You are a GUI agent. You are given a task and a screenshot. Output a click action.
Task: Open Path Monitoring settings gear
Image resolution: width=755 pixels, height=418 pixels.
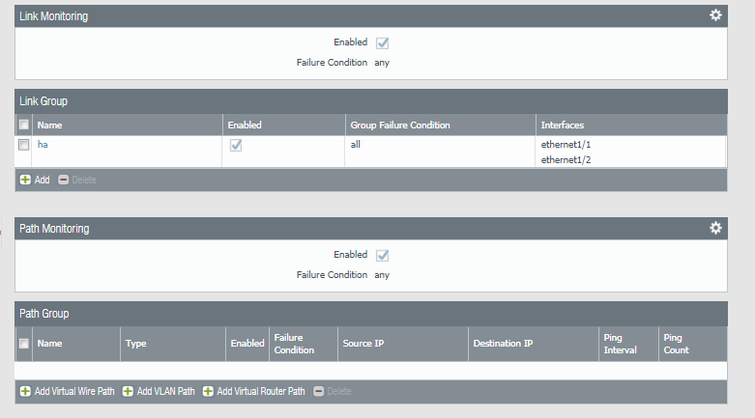pyautogui.click(x=715, y=228)
